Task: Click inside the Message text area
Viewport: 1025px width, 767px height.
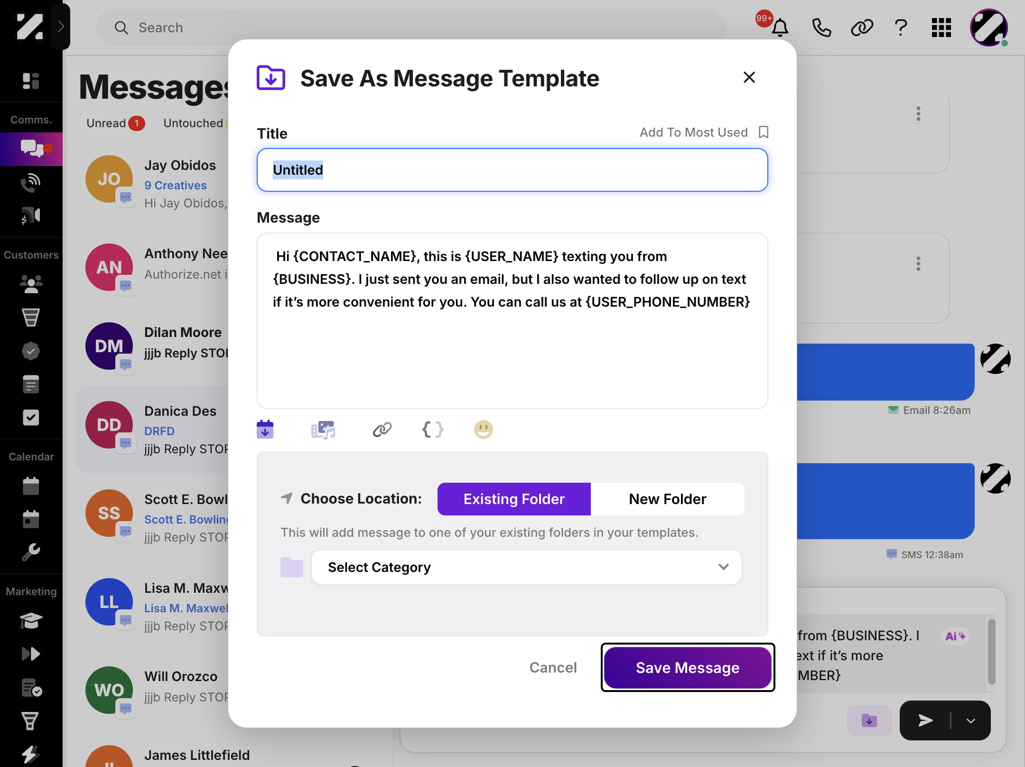Action: [x=512, y=321]
